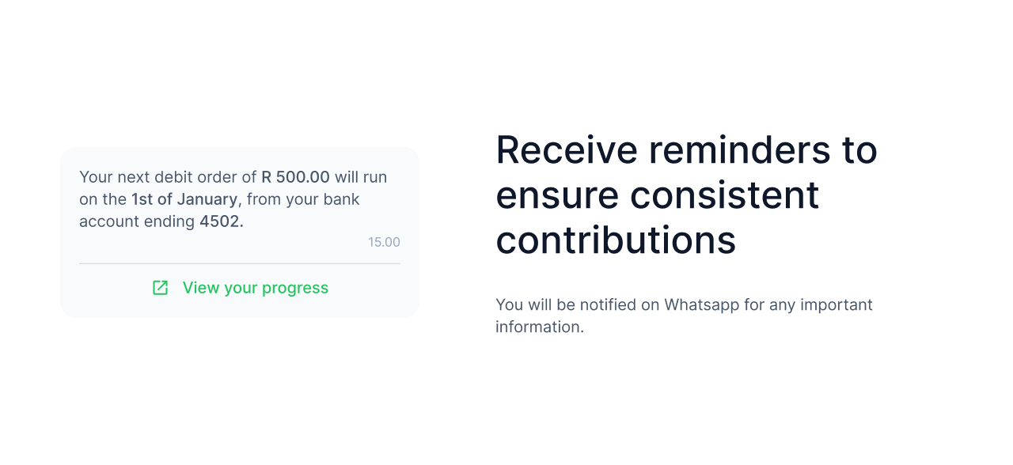Click the ensure consistent heading line
Viewport: 1013px width, 465px height.
[657, 195]
